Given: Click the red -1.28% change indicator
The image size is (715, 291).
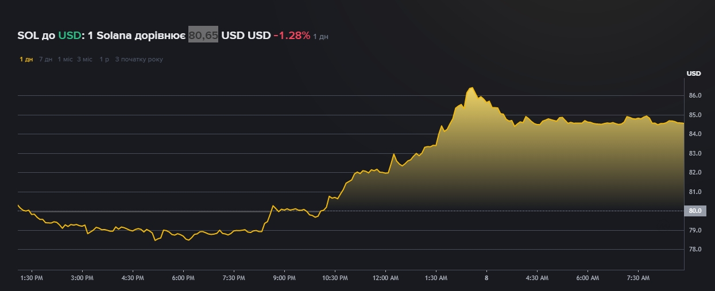Looking at the screenshot, I should 292,36.
